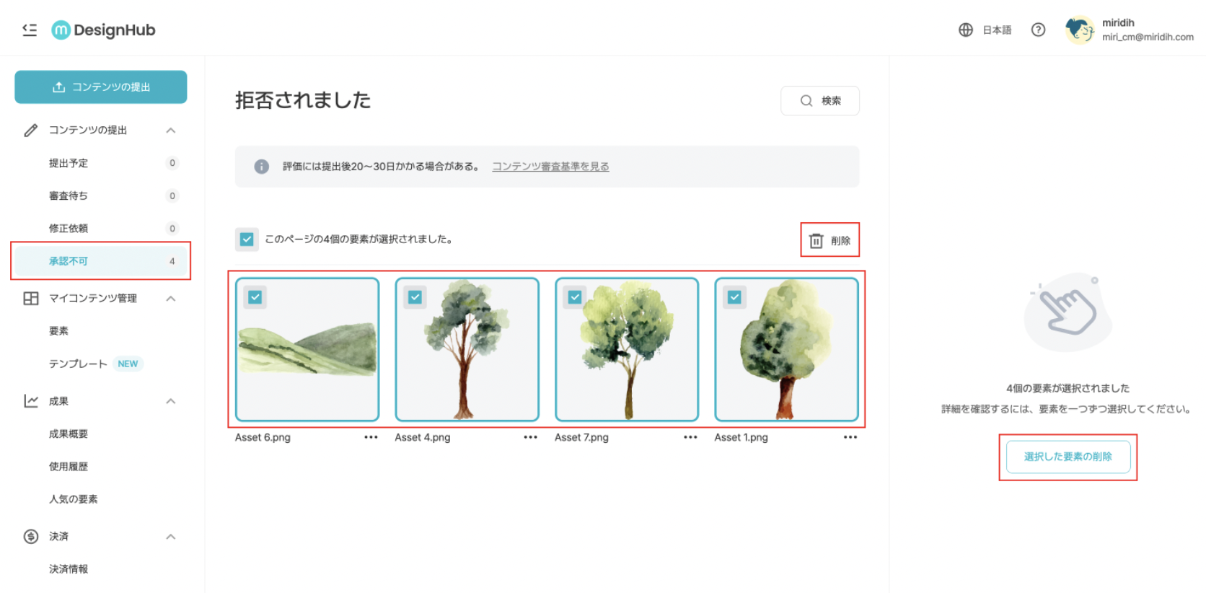Click the 選択した要素の削除 button
1206x593 pixels.
1068,457
